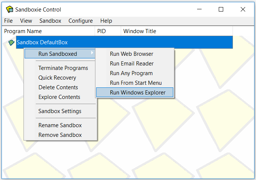
Task: Sort by Window Title column header
Action: click(177, 31)
